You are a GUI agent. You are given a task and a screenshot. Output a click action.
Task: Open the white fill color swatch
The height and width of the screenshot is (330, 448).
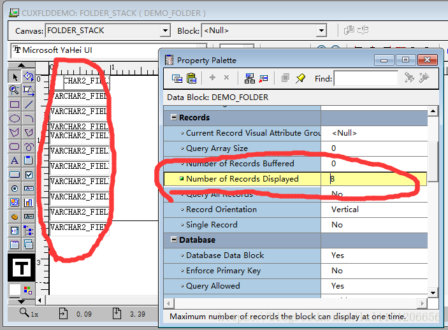click(x=15, y=290)
